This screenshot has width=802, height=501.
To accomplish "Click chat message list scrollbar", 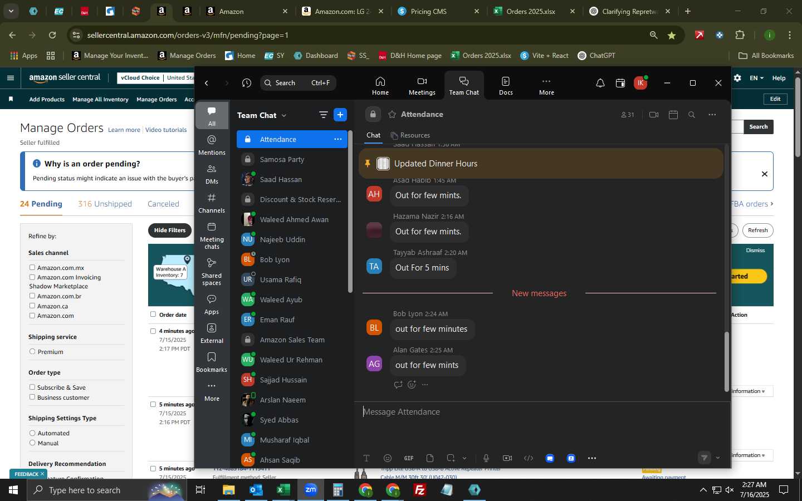I will pyautogui.click(x=726, y=362).
